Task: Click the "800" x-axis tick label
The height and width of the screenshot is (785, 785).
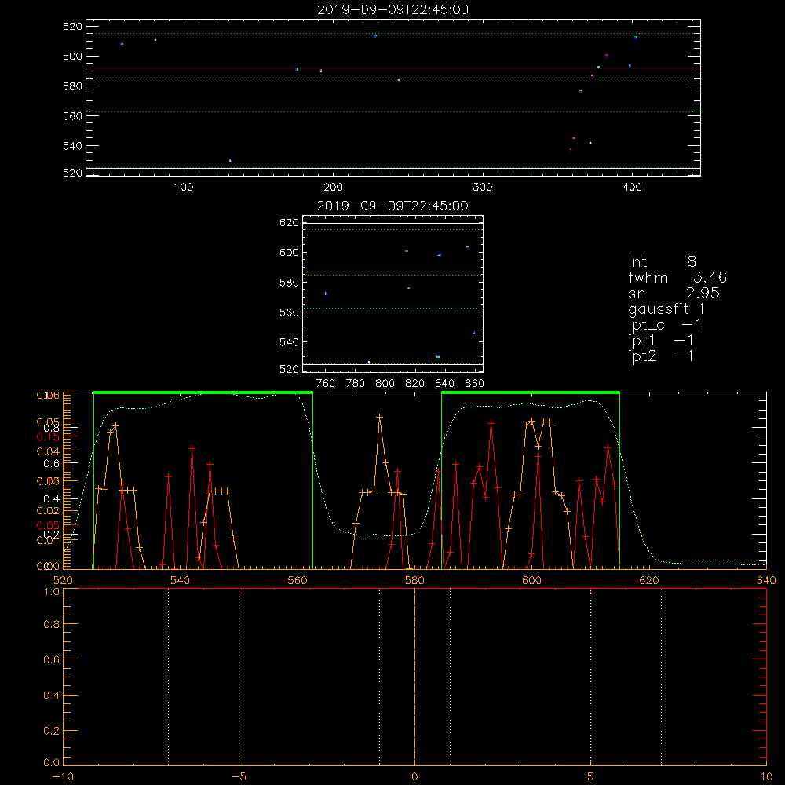Action: (385, 384)
